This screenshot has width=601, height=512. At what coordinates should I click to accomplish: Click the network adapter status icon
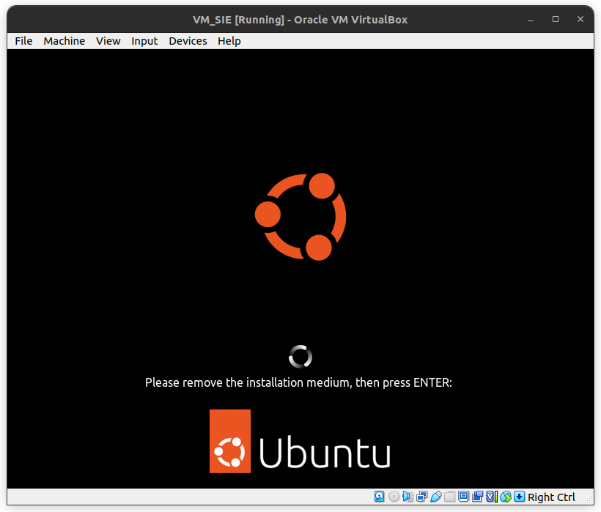click(421, 497)
